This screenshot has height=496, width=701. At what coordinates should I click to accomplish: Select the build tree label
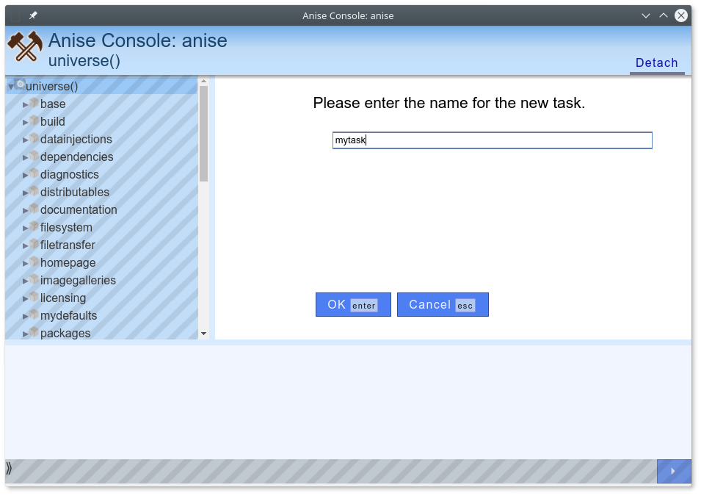53,121
